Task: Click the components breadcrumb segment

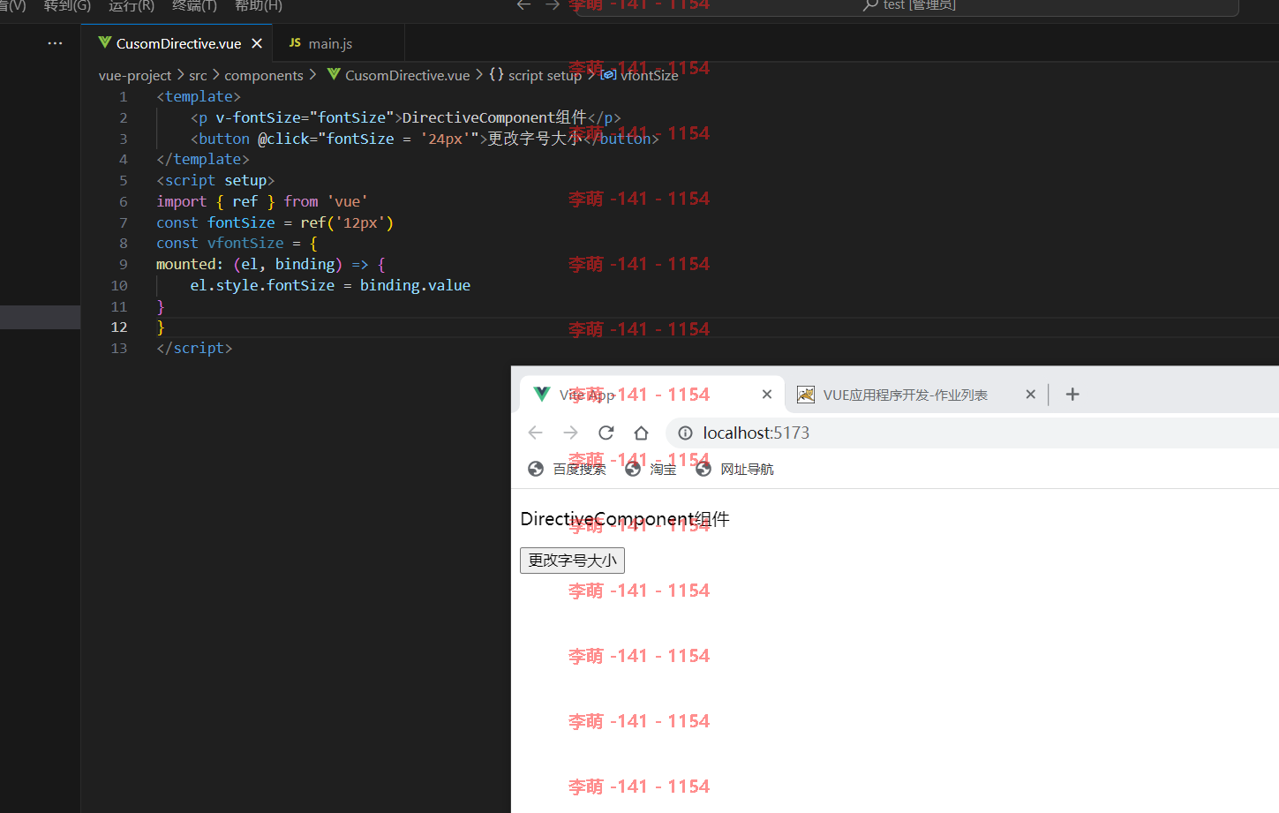Action: 263,76
